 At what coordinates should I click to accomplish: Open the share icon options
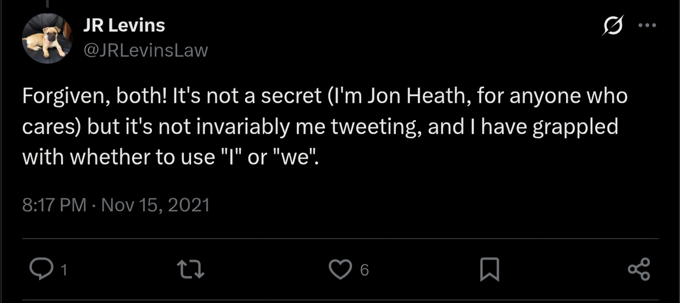[x=639, y=270]
